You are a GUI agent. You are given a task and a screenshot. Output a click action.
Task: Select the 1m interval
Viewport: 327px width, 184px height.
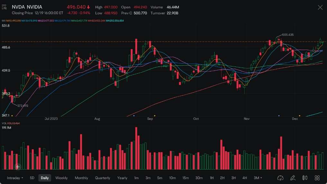[x=136, y=178]
